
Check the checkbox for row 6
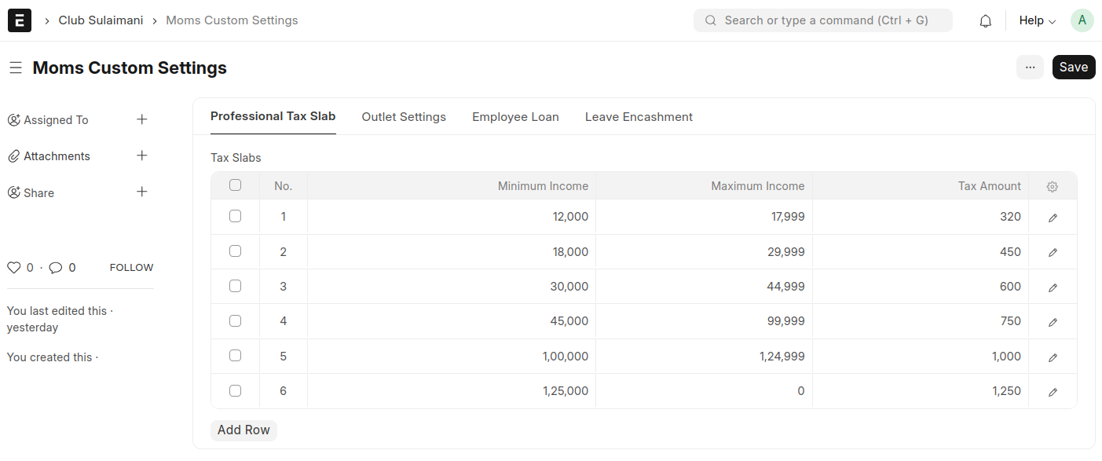(235, 390)
